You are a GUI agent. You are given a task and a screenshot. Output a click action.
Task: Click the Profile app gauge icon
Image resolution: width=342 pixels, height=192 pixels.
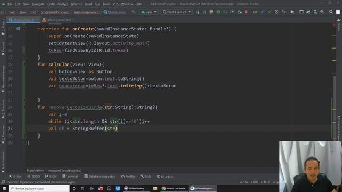coord(232,12)
